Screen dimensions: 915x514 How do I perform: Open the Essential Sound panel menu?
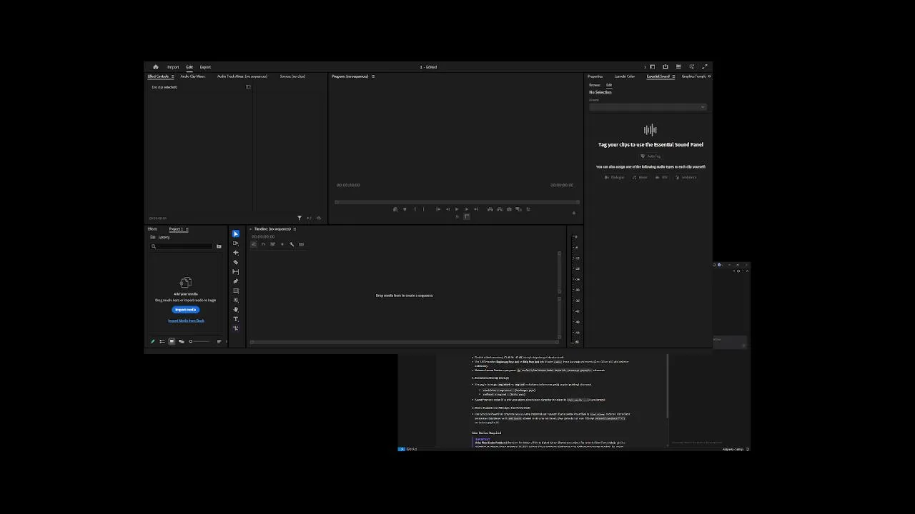(673, 76)
